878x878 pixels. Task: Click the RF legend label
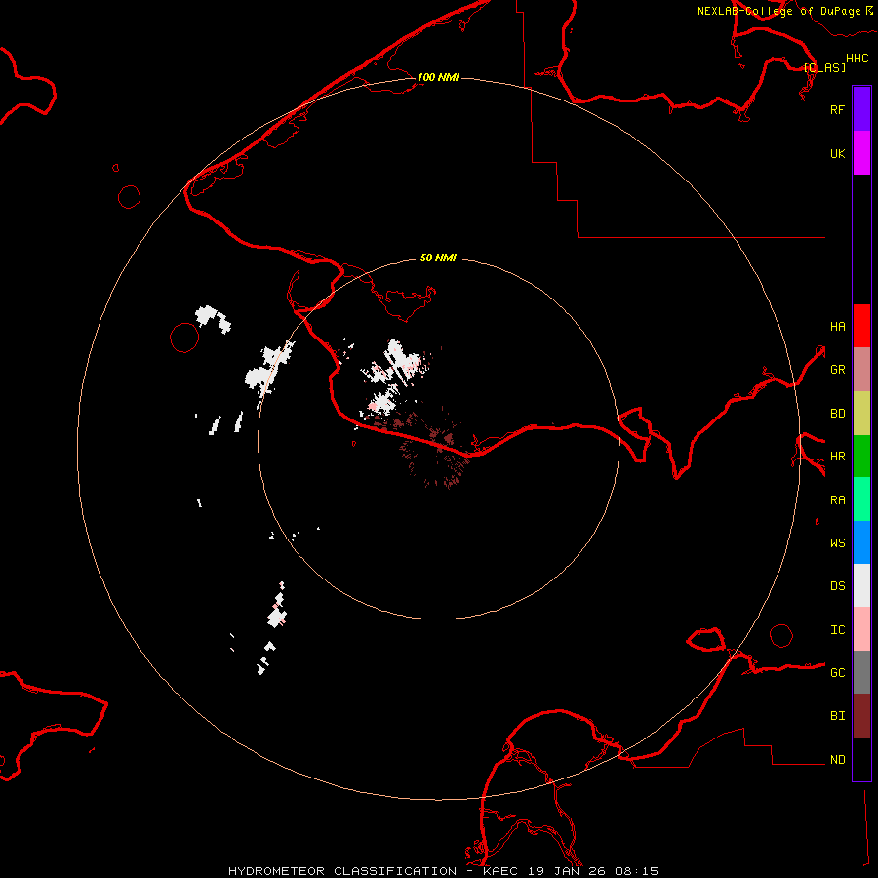(837, 109)
